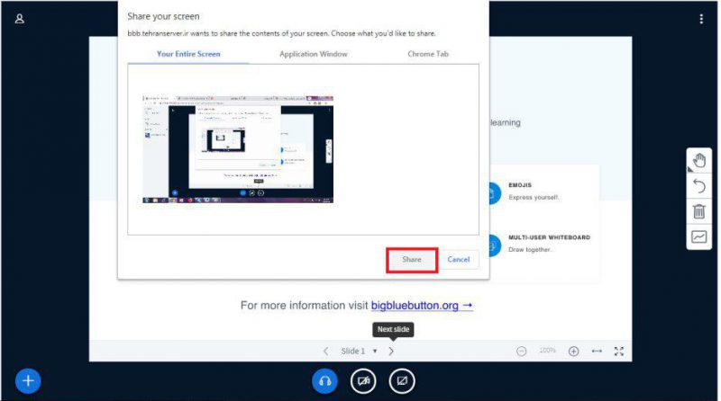Viewport: 721px width, 401px height.
Task: Click the Fit to width arrows icon
Action: [597, 351]
